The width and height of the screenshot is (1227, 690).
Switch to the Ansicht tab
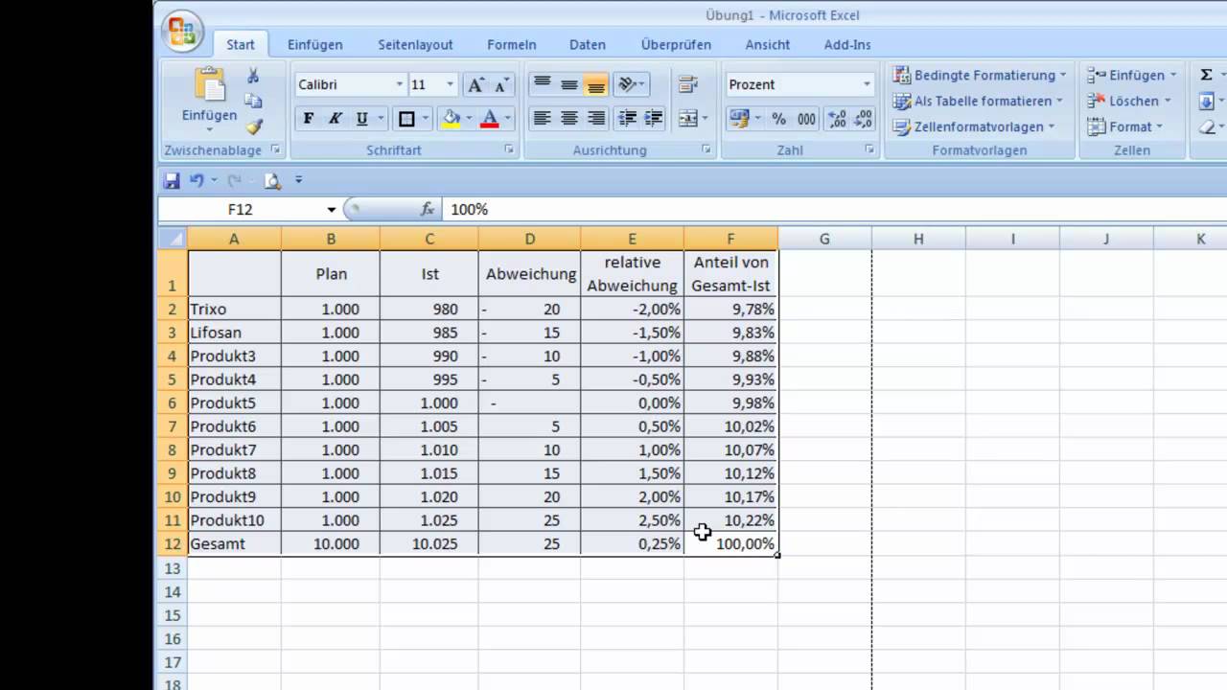tap(768, 44)
